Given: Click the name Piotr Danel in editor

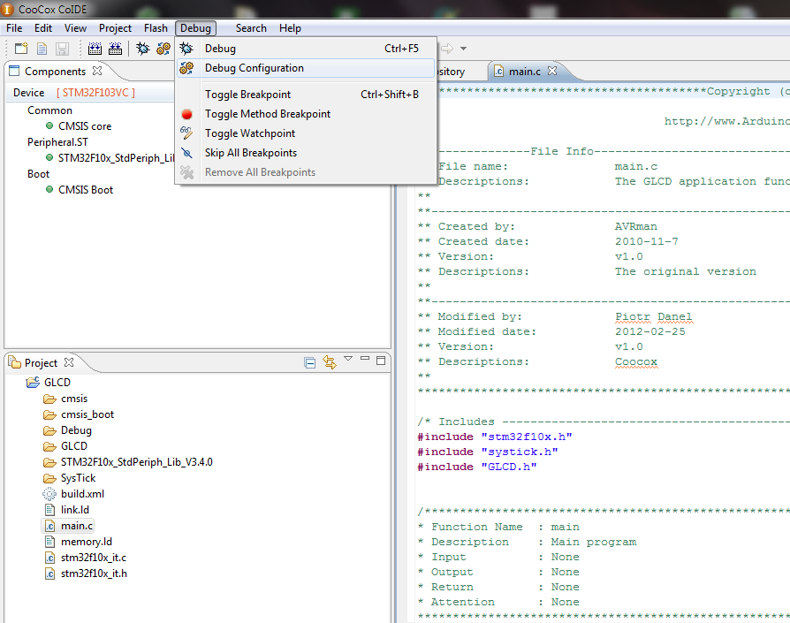Looking at the screenshot, I should [653, 316].
